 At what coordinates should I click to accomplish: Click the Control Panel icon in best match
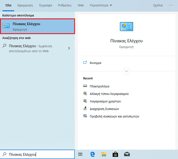point(6,26)
